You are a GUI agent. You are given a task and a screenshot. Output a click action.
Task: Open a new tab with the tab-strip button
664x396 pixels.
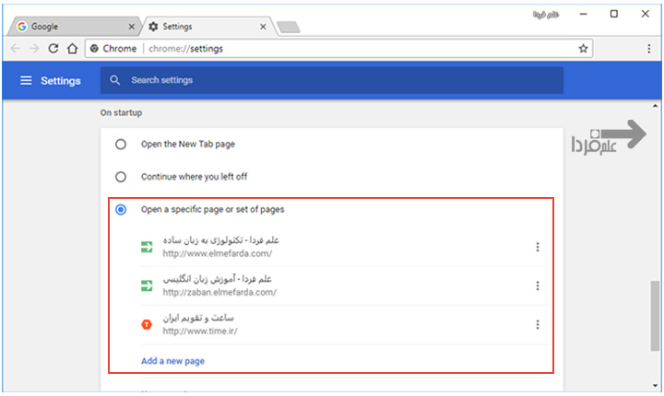pos(289,27)
